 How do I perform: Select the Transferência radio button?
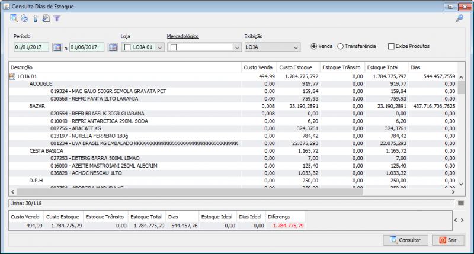[340, 46]
